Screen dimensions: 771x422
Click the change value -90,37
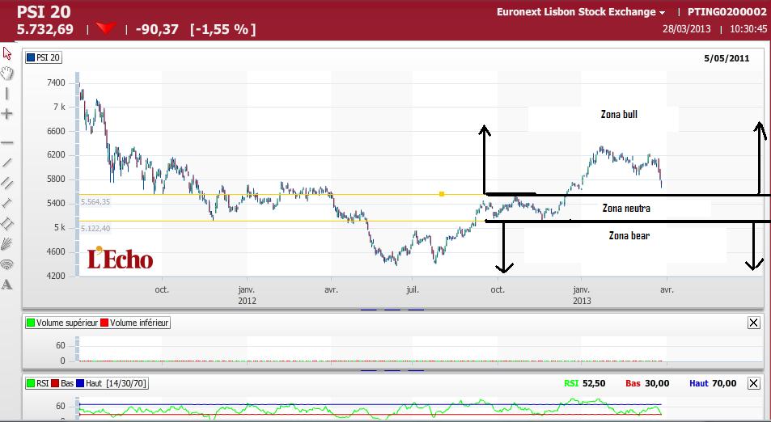[x=157, y=29]
